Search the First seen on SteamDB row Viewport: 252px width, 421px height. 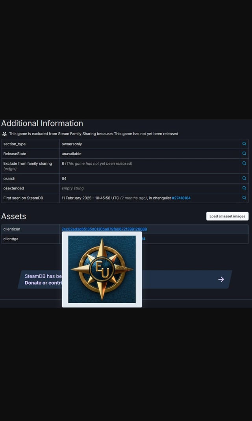pyautogui.click(x=244, y=198)
